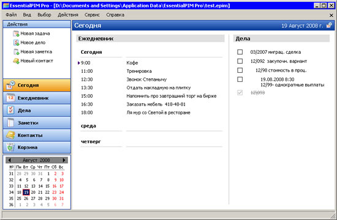Select August 27 in the mini calendar
The image size is (337, 220).
tap(33, 199)
